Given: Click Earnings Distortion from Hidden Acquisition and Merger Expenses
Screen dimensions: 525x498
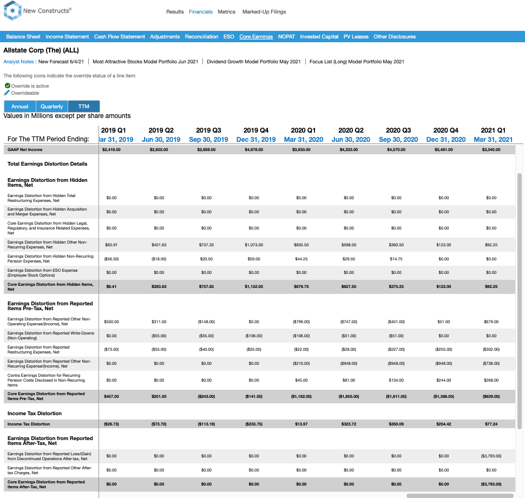Looking at the screenshot, I should (x=47, y=212).
